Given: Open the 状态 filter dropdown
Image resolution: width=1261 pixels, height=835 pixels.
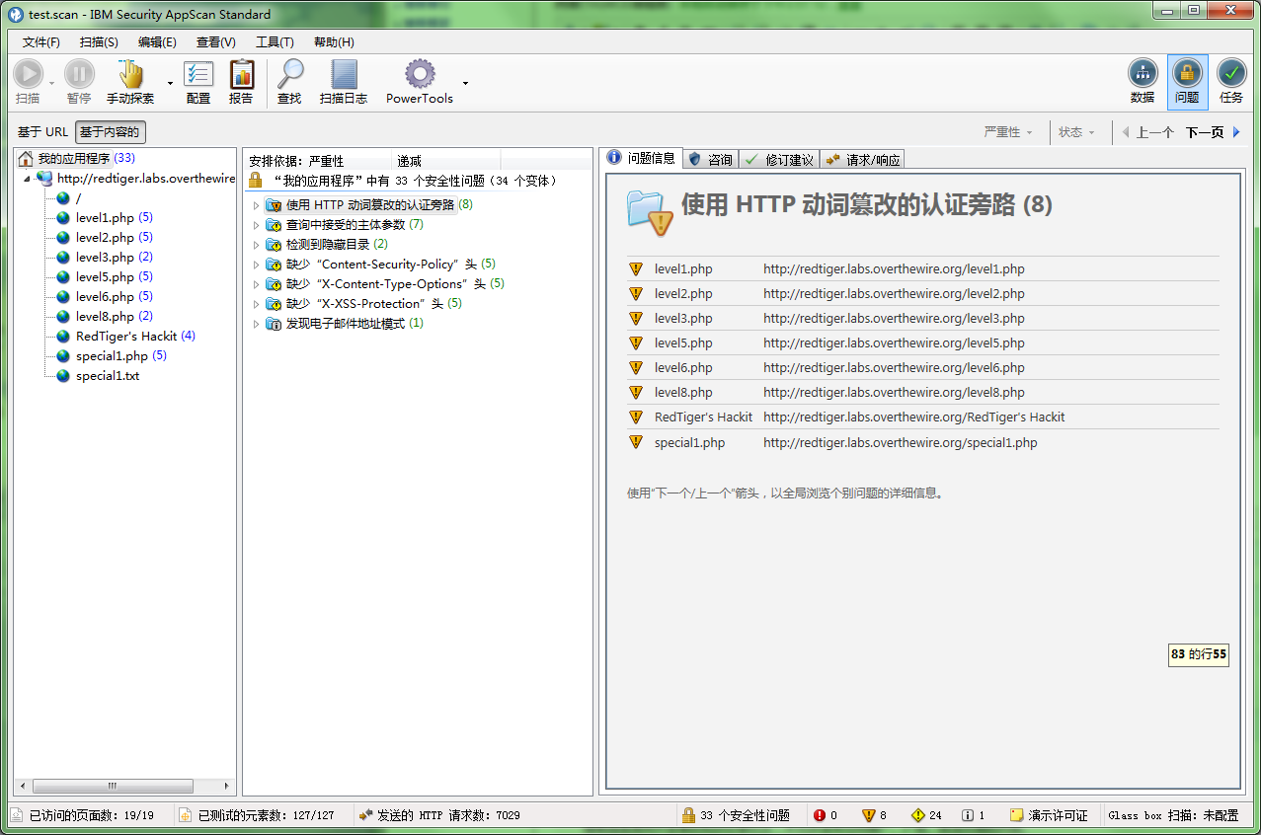Looking at the screenshot, I should [1077, 132].
